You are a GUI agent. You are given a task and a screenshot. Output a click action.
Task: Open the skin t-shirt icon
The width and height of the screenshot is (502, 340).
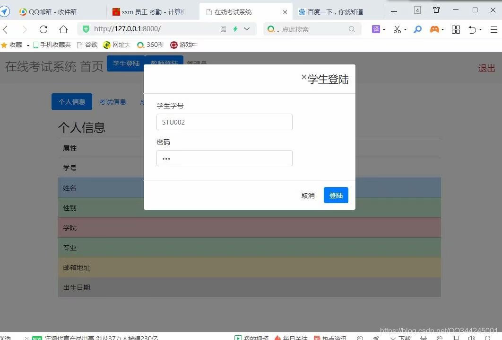[436, 10]
